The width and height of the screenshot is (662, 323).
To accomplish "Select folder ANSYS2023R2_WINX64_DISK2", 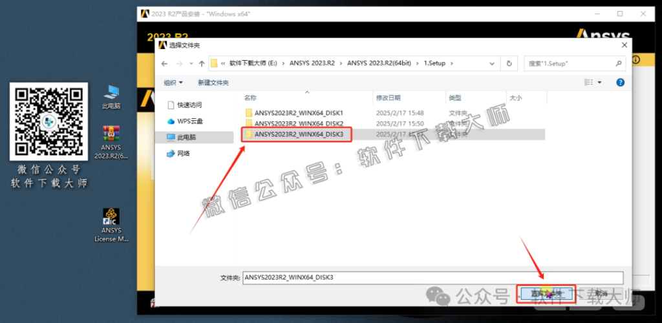I will (x=299, y=123).
